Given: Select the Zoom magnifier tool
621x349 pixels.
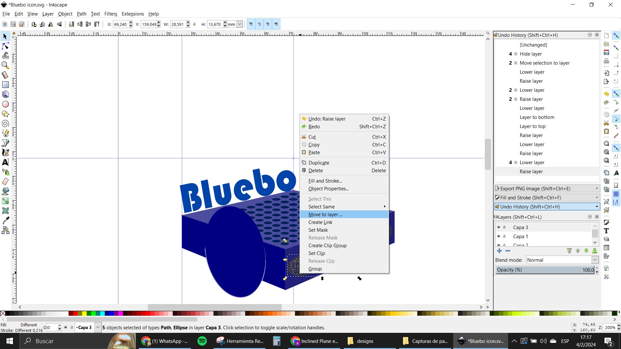Looking at the screenshot, I should coord(5,65).
